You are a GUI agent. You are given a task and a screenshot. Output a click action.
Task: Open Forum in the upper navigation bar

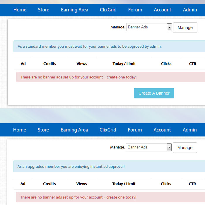[x=135, y=10]
